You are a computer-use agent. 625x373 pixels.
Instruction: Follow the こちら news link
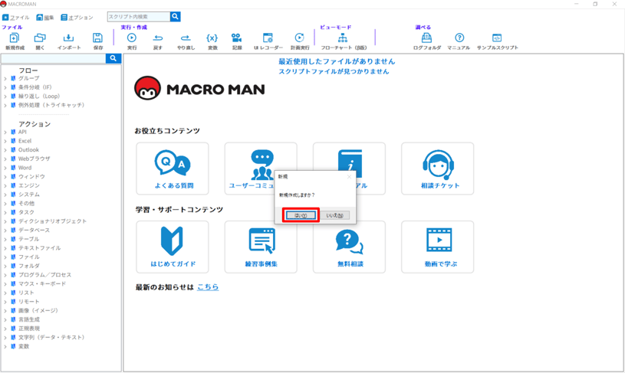208,286
